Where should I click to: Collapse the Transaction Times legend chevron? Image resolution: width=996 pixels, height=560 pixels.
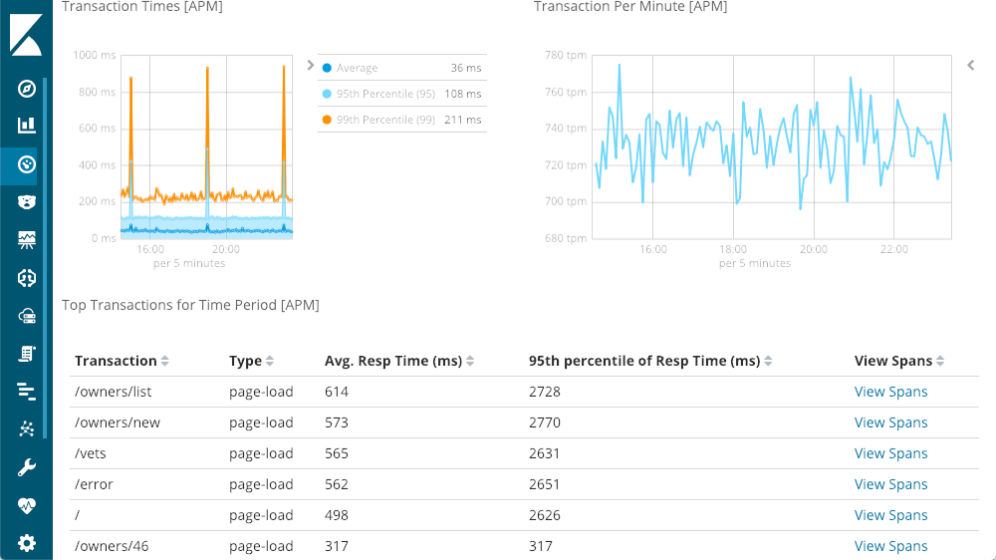tap(311, 66)
